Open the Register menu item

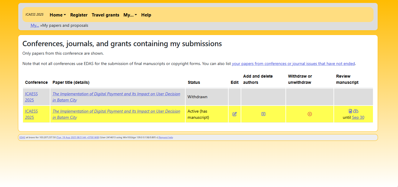tap(79, 15)
